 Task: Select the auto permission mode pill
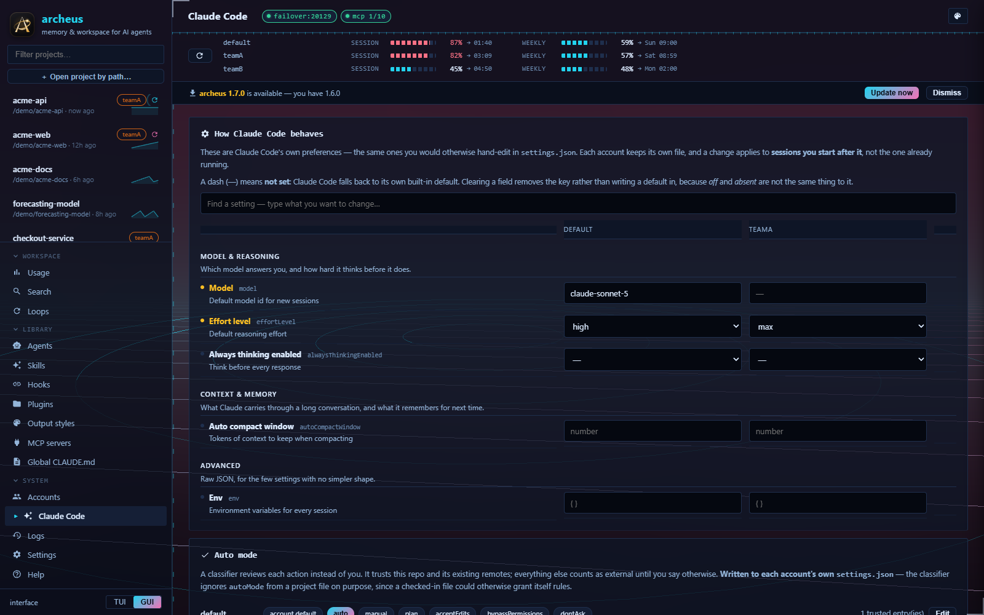(x=341, y=613)
